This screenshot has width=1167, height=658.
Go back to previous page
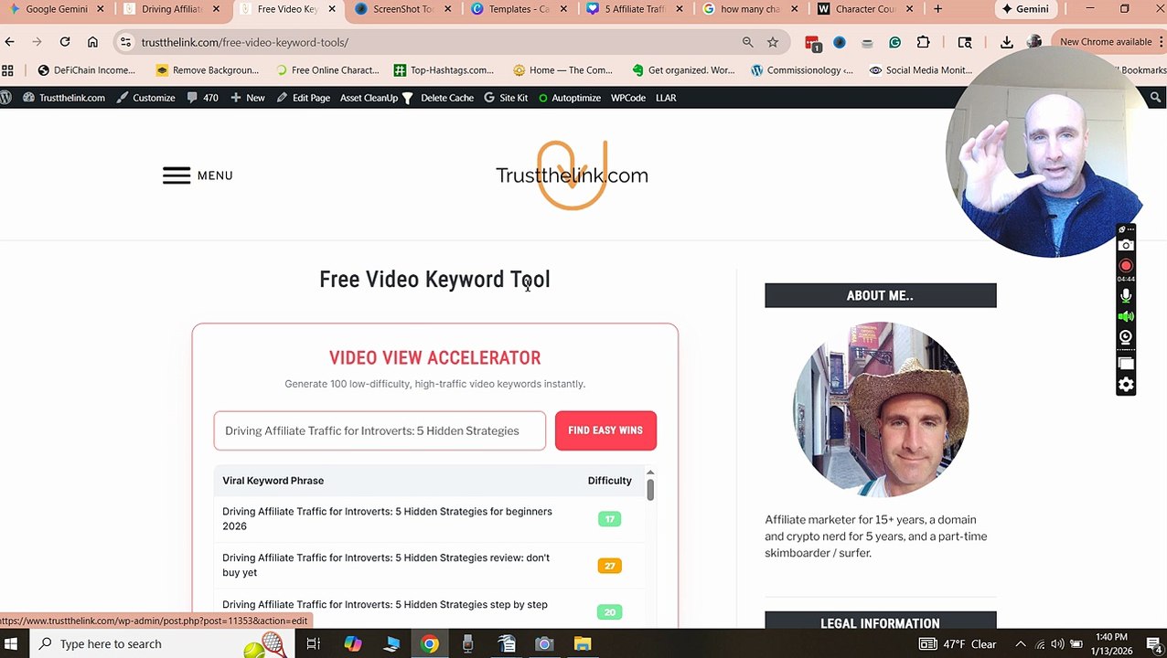10,42
